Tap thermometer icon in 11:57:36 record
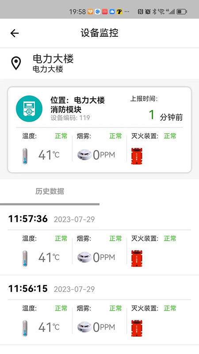Screen dimensions: 199x354 click(x=25, y=258)
